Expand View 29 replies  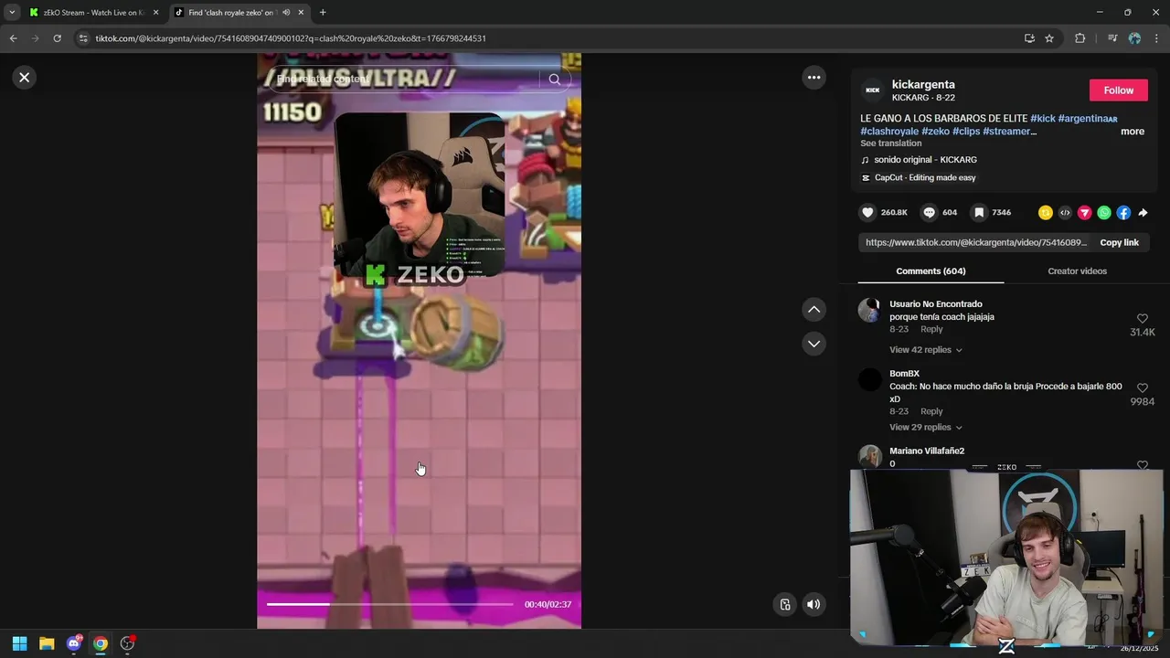point(925,427)
